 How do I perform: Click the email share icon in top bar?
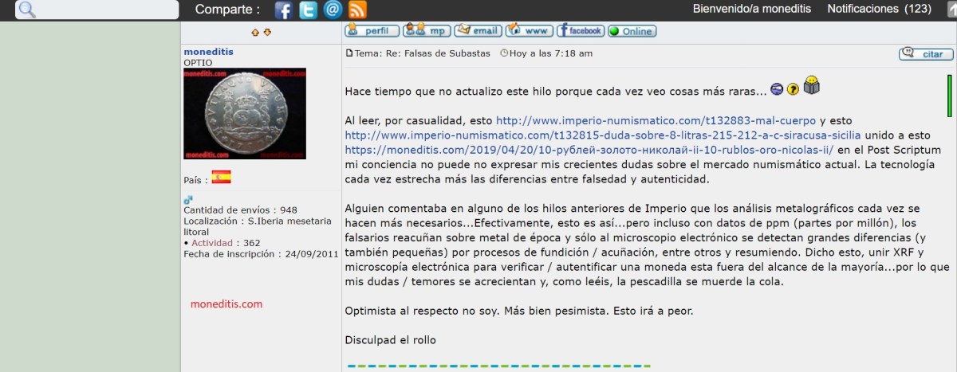click(333, 10)
